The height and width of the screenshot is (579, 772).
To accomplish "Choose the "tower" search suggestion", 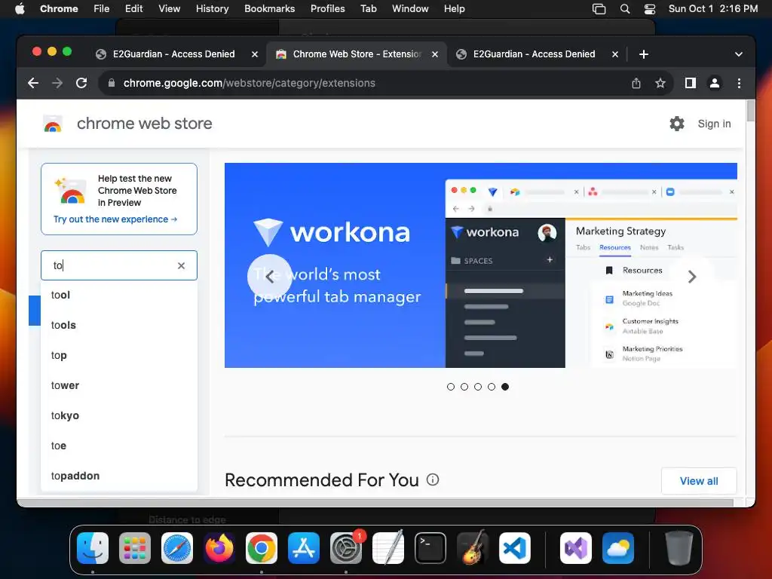I will tap(119, 385).
